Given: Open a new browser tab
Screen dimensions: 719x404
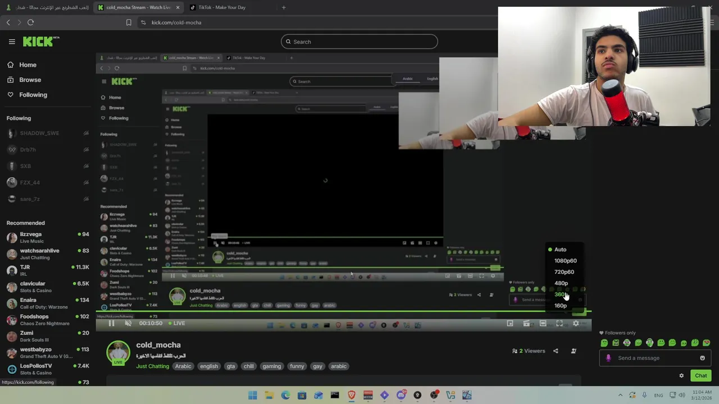Looking at the screenshot, I should click(x=284, y=7).
